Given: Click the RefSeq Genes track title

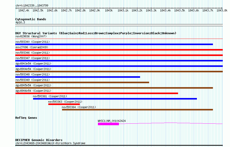Looking at the screenshot, I should point(26,118).
